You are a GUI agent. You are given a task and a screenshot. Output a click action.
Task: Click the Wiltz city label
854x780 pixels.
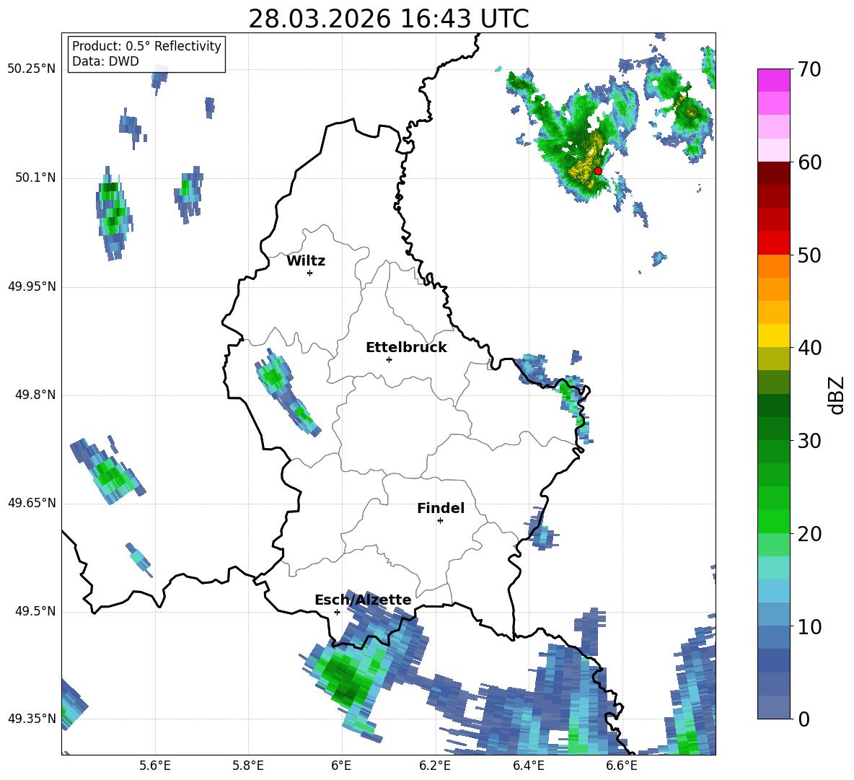pos(306,261)
